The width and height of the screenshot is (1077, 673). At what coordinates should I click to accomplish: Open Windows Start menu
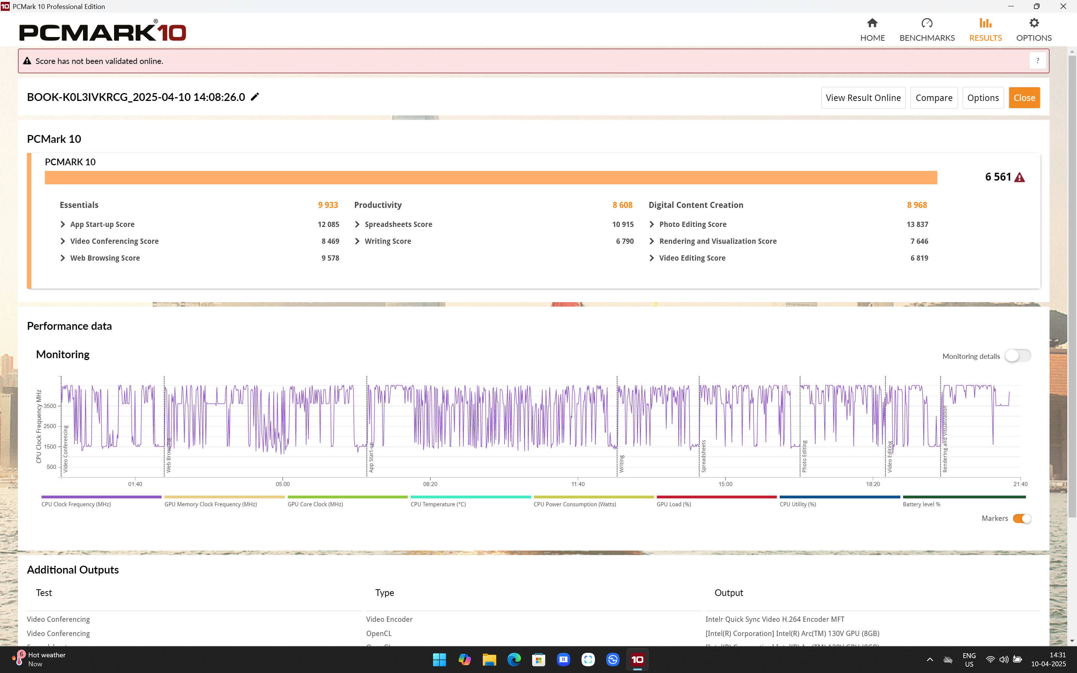coord(439,660)
